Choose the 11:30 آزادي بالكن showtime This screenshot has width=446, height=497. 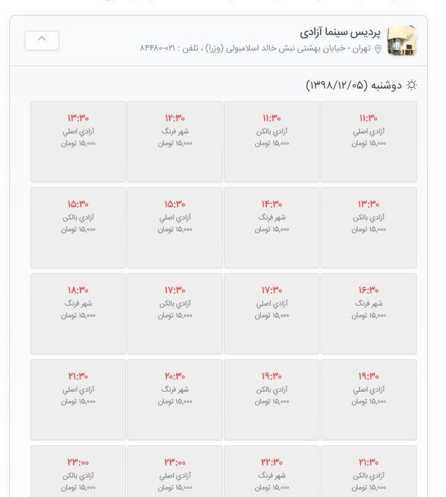(x=271, y=142)
